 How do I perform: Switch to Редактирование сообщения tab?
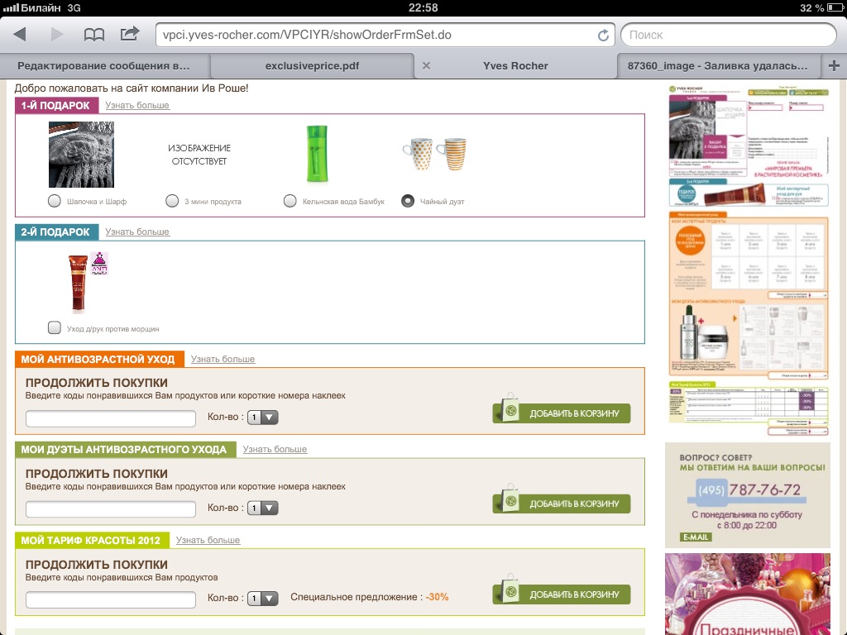click(x=103, y=66)
